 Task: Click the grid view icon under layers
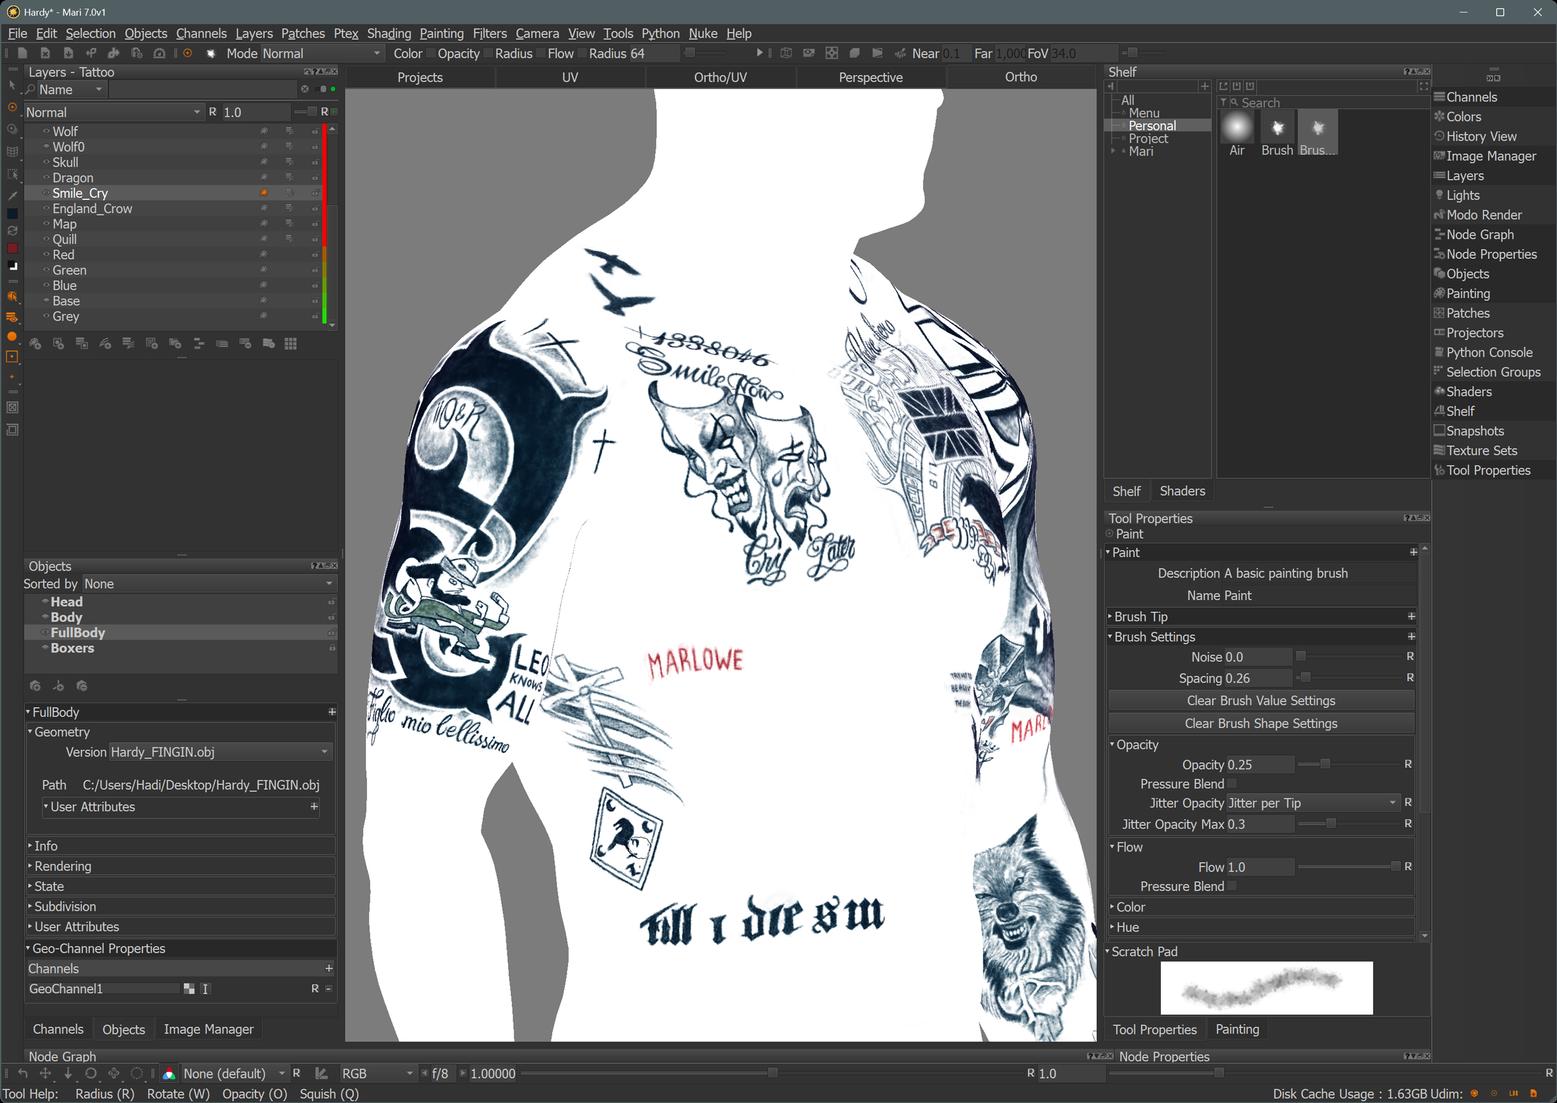pos(291,344)
